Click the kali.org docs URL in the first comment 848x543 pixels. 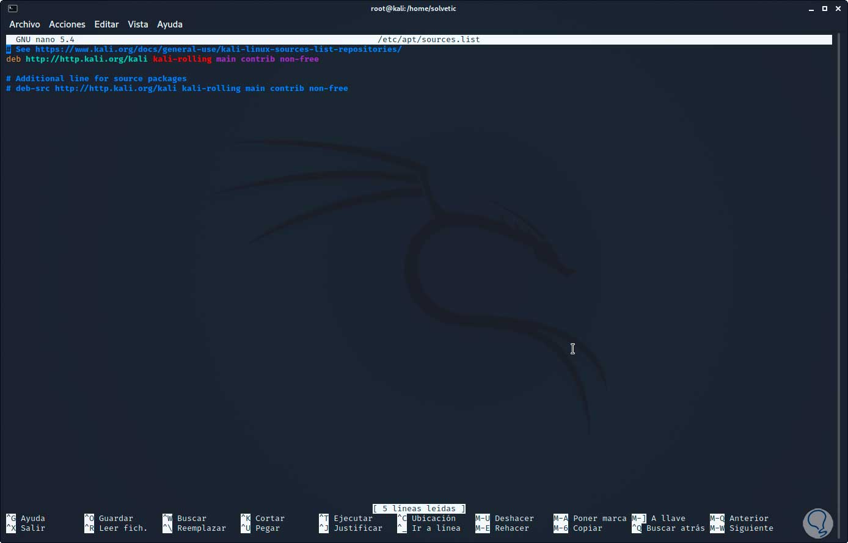click(218, 49)
